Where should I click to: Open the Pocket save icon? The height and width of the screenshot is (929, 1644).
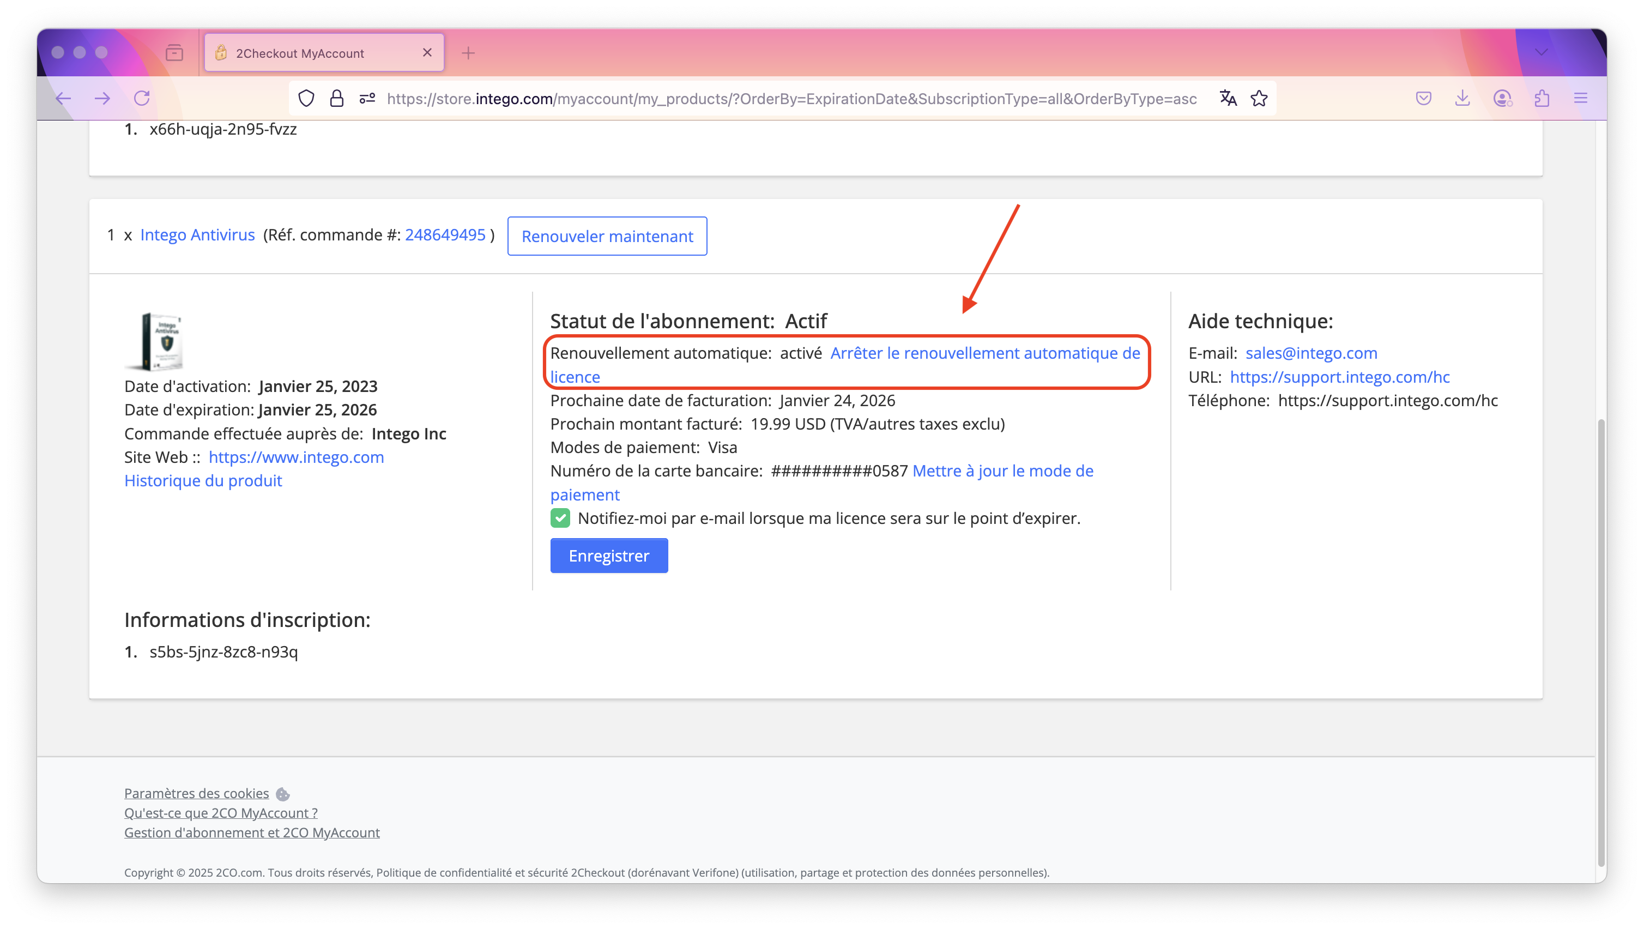point(1423,98)
